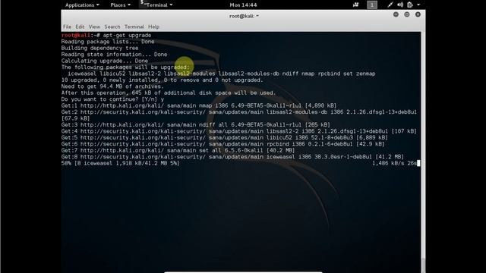Click the battery power icon
The height and width of the screenshot is (273, 486).
pos(410,5)
